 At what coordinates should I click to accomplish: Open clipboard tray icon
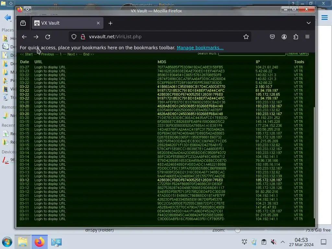click(264, 242)
